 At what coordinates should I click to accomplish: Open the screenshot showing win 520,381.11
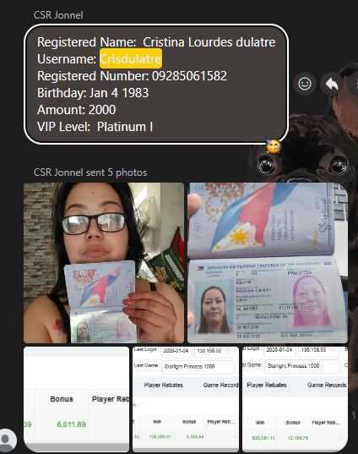[295, 399]
